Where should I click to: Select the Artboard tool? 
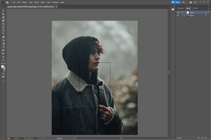click(3, 57)
